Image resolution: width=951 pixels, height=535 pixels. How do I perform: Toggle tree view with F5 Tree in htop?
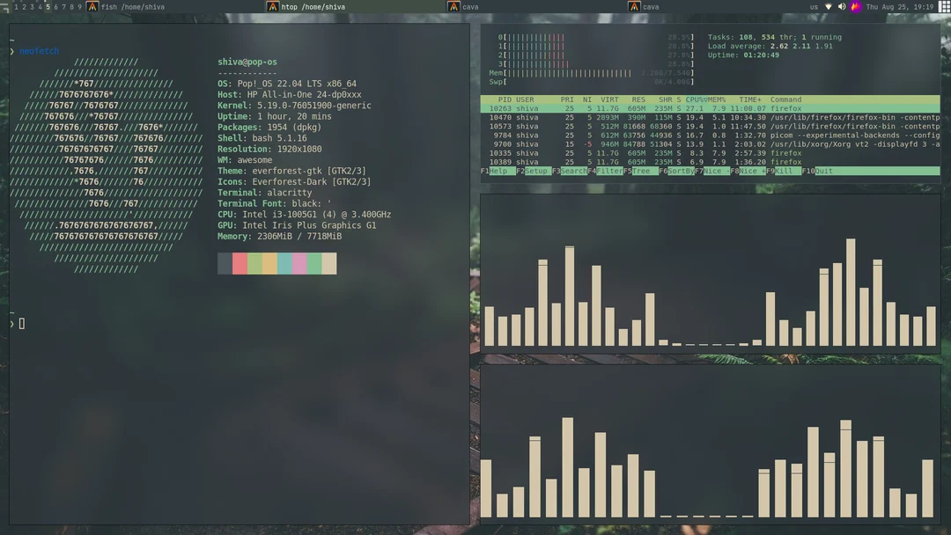tap(638, 171)
